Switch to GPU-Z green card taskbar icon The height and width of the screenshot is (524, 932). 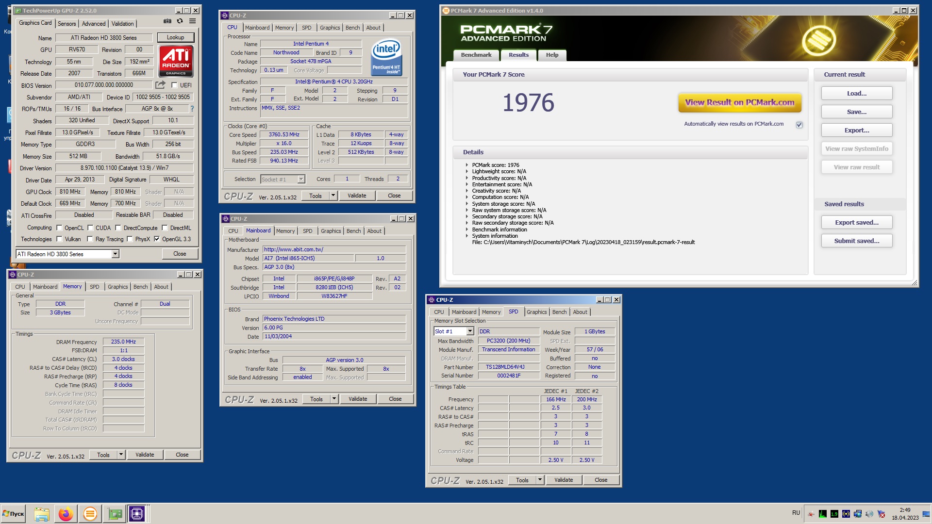(115, 514)
